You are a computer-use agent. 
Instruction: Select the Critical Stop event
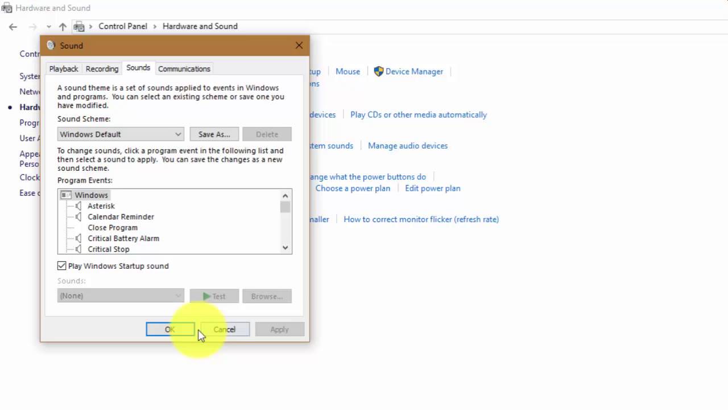coord(109,249)
